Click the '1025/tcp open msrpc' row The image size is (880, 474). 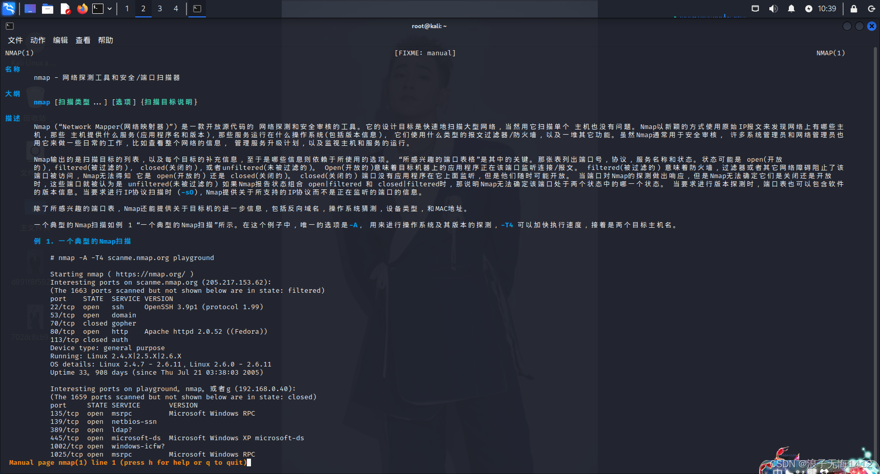pyautogui.click(x=153, y=454)
